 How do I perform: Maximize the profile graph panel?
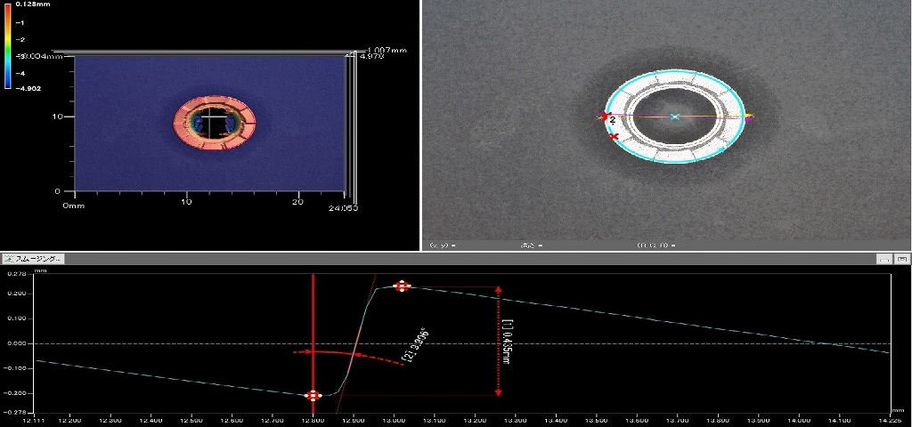(x=902, y=259)
